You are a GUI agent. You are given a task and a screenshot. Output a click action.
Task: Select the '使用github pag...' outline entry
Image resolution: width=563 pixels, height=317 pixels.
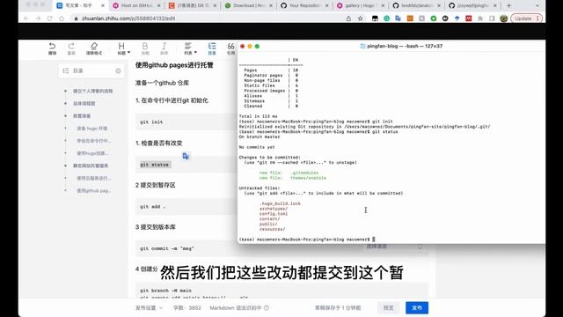93,190
